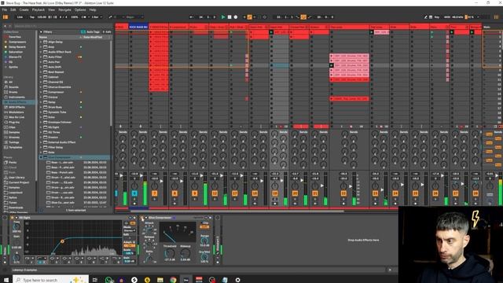Expand the Audio Effect Rack folder
The width and height of the screenshot is (503, 283).
pyautogui.click(x=41, y=52)
